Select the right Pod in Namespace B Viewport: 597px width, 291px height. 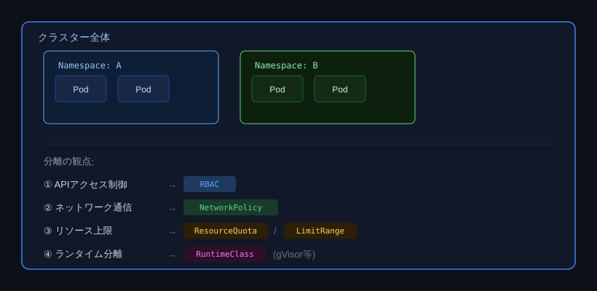(x=340, y=89)
